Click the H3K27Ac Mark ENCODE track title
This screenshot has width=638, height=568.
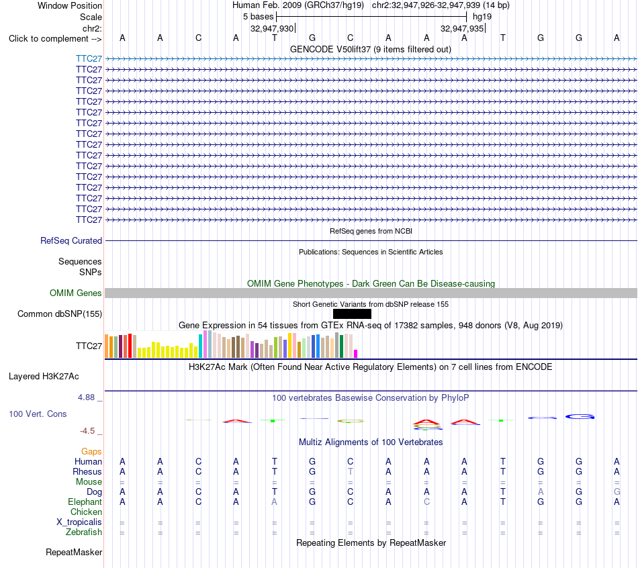370,367
